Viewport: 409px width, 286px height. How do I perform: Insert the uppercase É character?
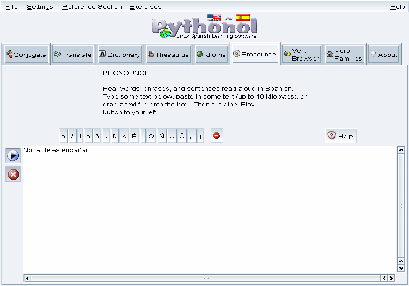tap(134, 136)
